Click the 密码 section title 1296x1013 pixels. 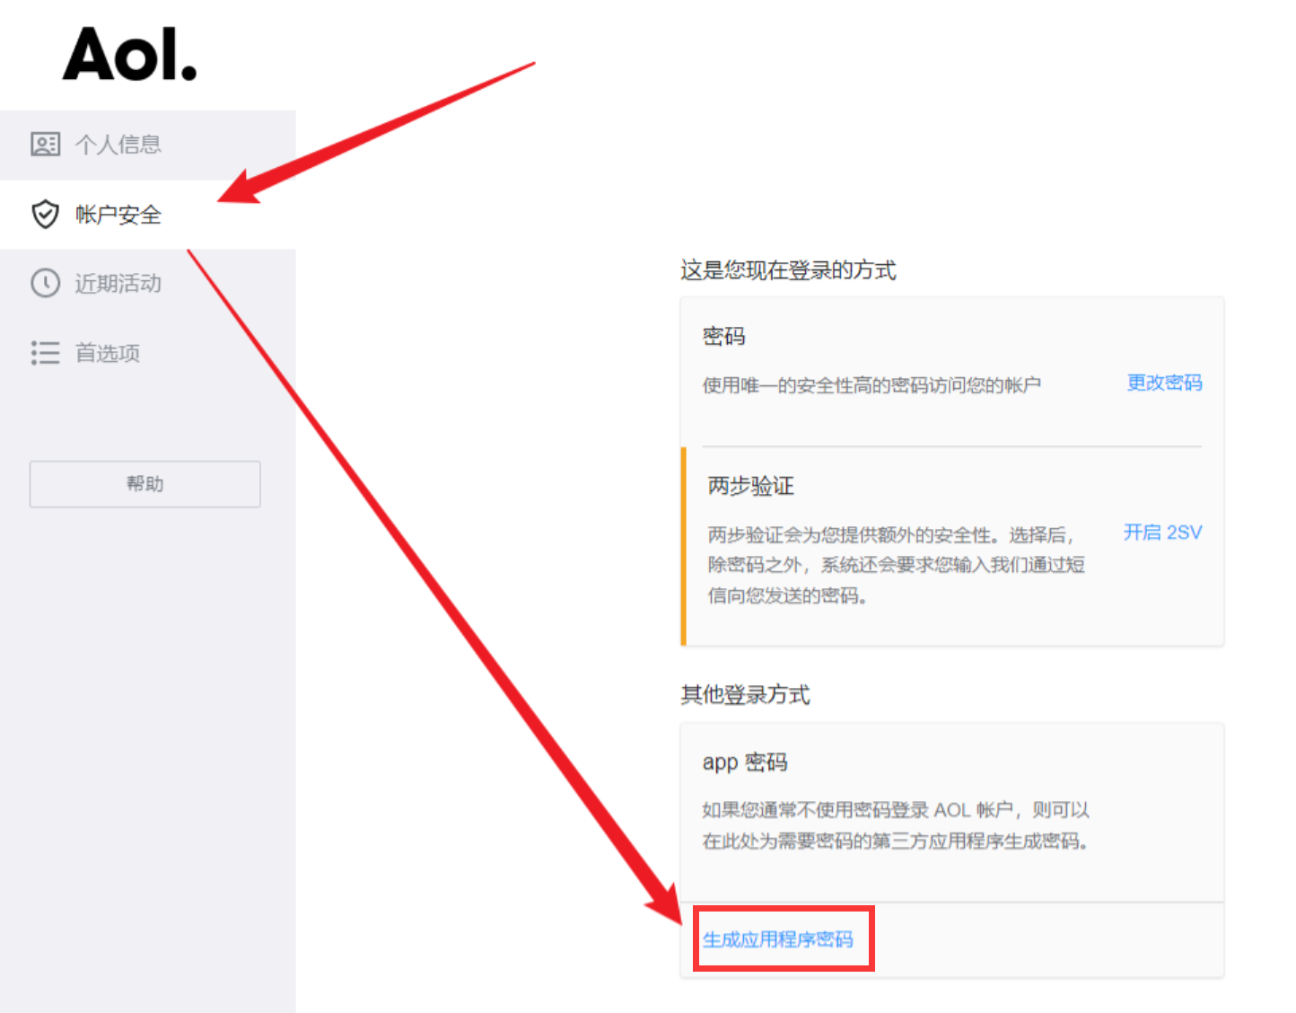coord(724,337)
